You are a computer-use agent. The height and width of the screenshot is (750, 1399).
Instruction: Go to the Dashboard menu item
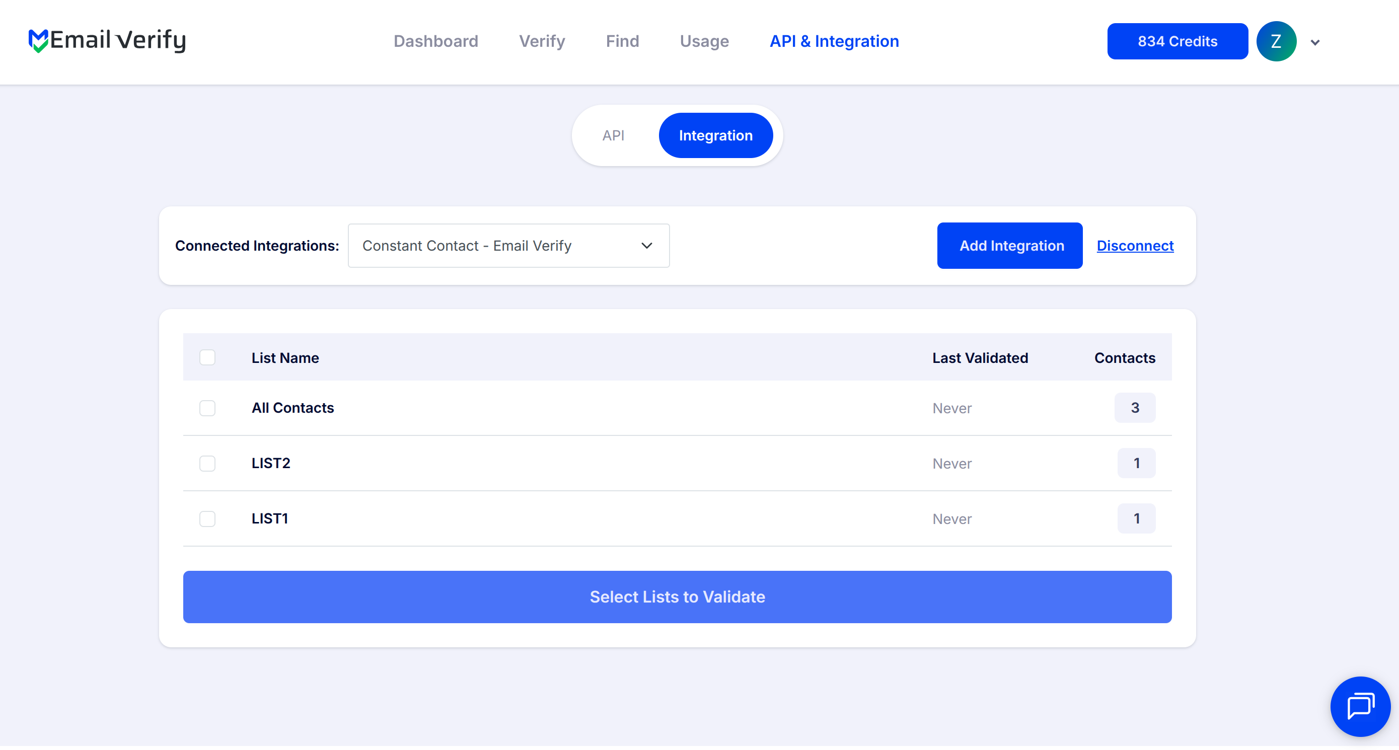435,41
